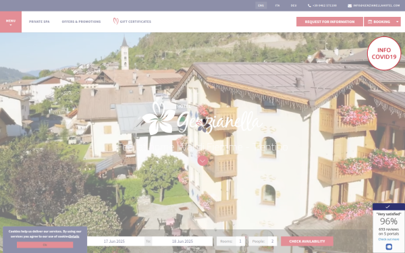
Task: Switch site language to DEU
Action: tap(294, 5)
